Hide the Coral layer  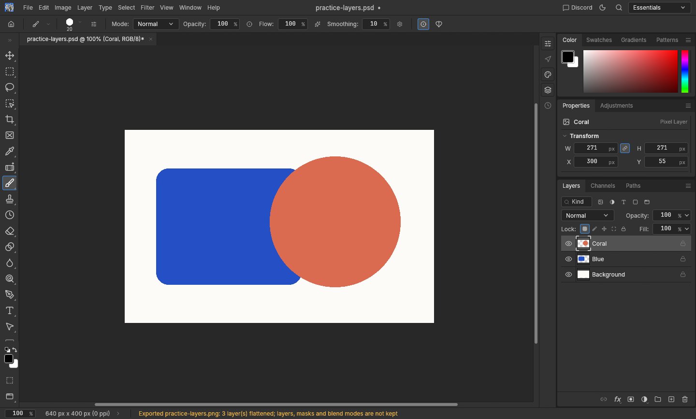[x=568, y=244]
